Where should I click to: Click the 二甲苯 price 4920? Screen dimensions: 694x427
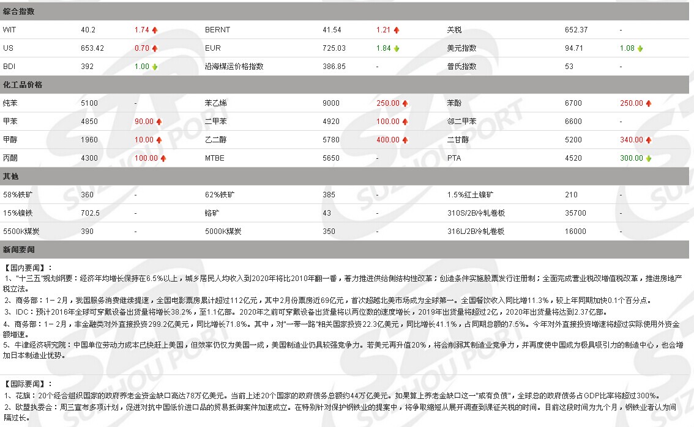point(331,122)
